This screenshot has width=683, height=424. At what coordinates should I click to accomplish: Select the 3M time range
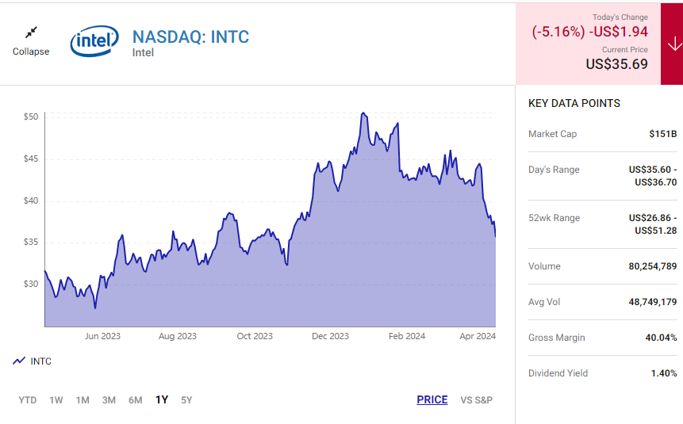pos(109,400)
